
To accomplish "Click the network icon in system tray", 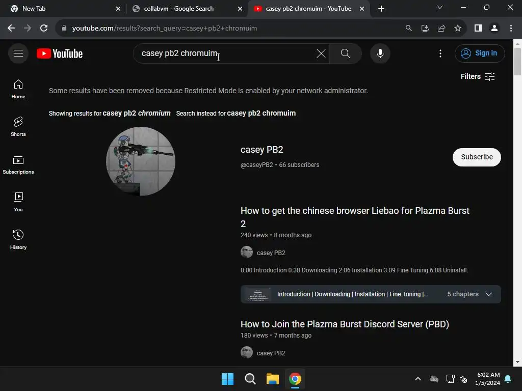I will pyautogui.click(x=451, y=379).
